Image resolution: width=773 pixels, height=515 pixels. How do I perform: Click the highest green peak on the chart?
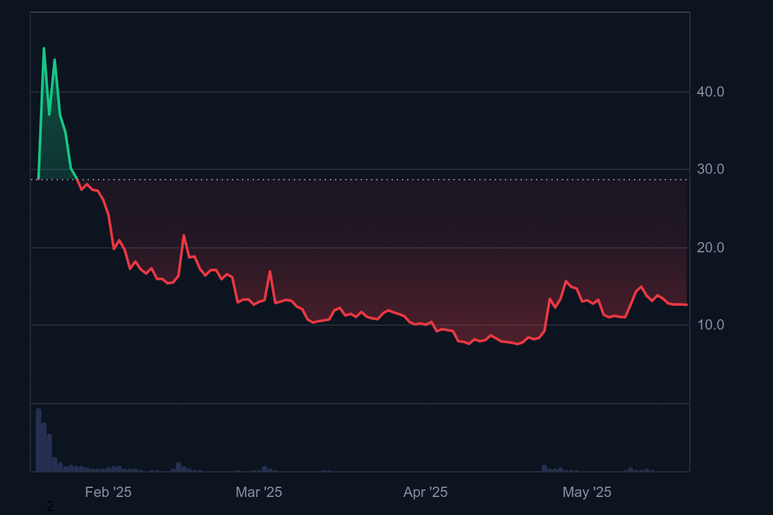tap(44, 48)
